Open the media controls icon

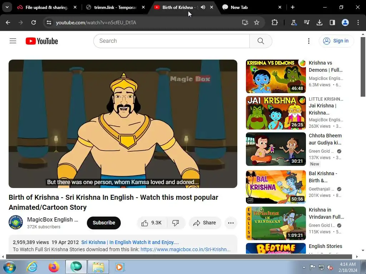point(306,22)
